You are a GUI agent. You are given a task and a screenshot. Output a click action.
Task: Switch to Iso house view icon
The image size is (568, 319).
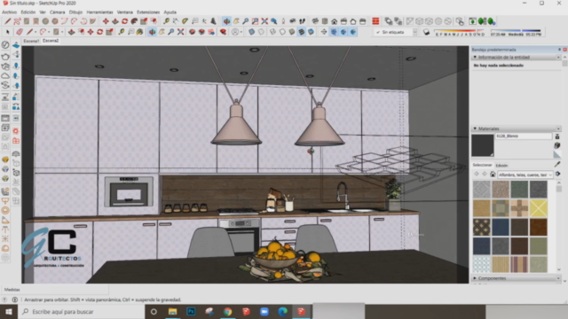(316, 21)
